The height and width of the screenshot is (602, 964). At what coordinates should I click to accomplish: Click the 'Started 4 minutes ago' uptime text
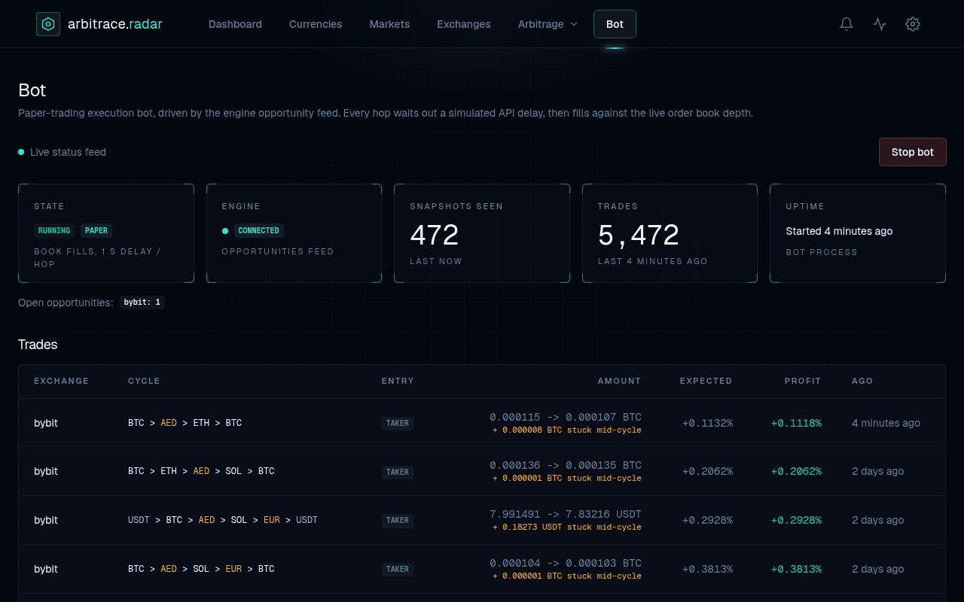(839, 231)
